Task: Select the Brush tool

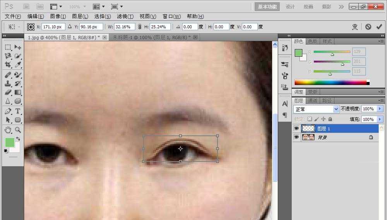Action: pyautogui.click(x=17, y=75)
